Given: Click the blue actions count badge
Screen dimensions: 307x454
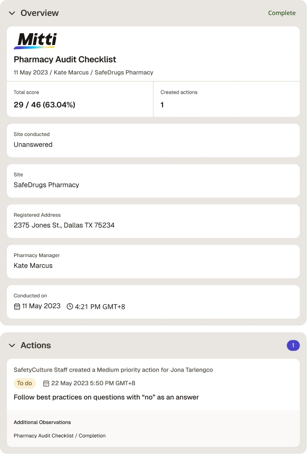Looking at the screenshot, I should click(293, 345).
